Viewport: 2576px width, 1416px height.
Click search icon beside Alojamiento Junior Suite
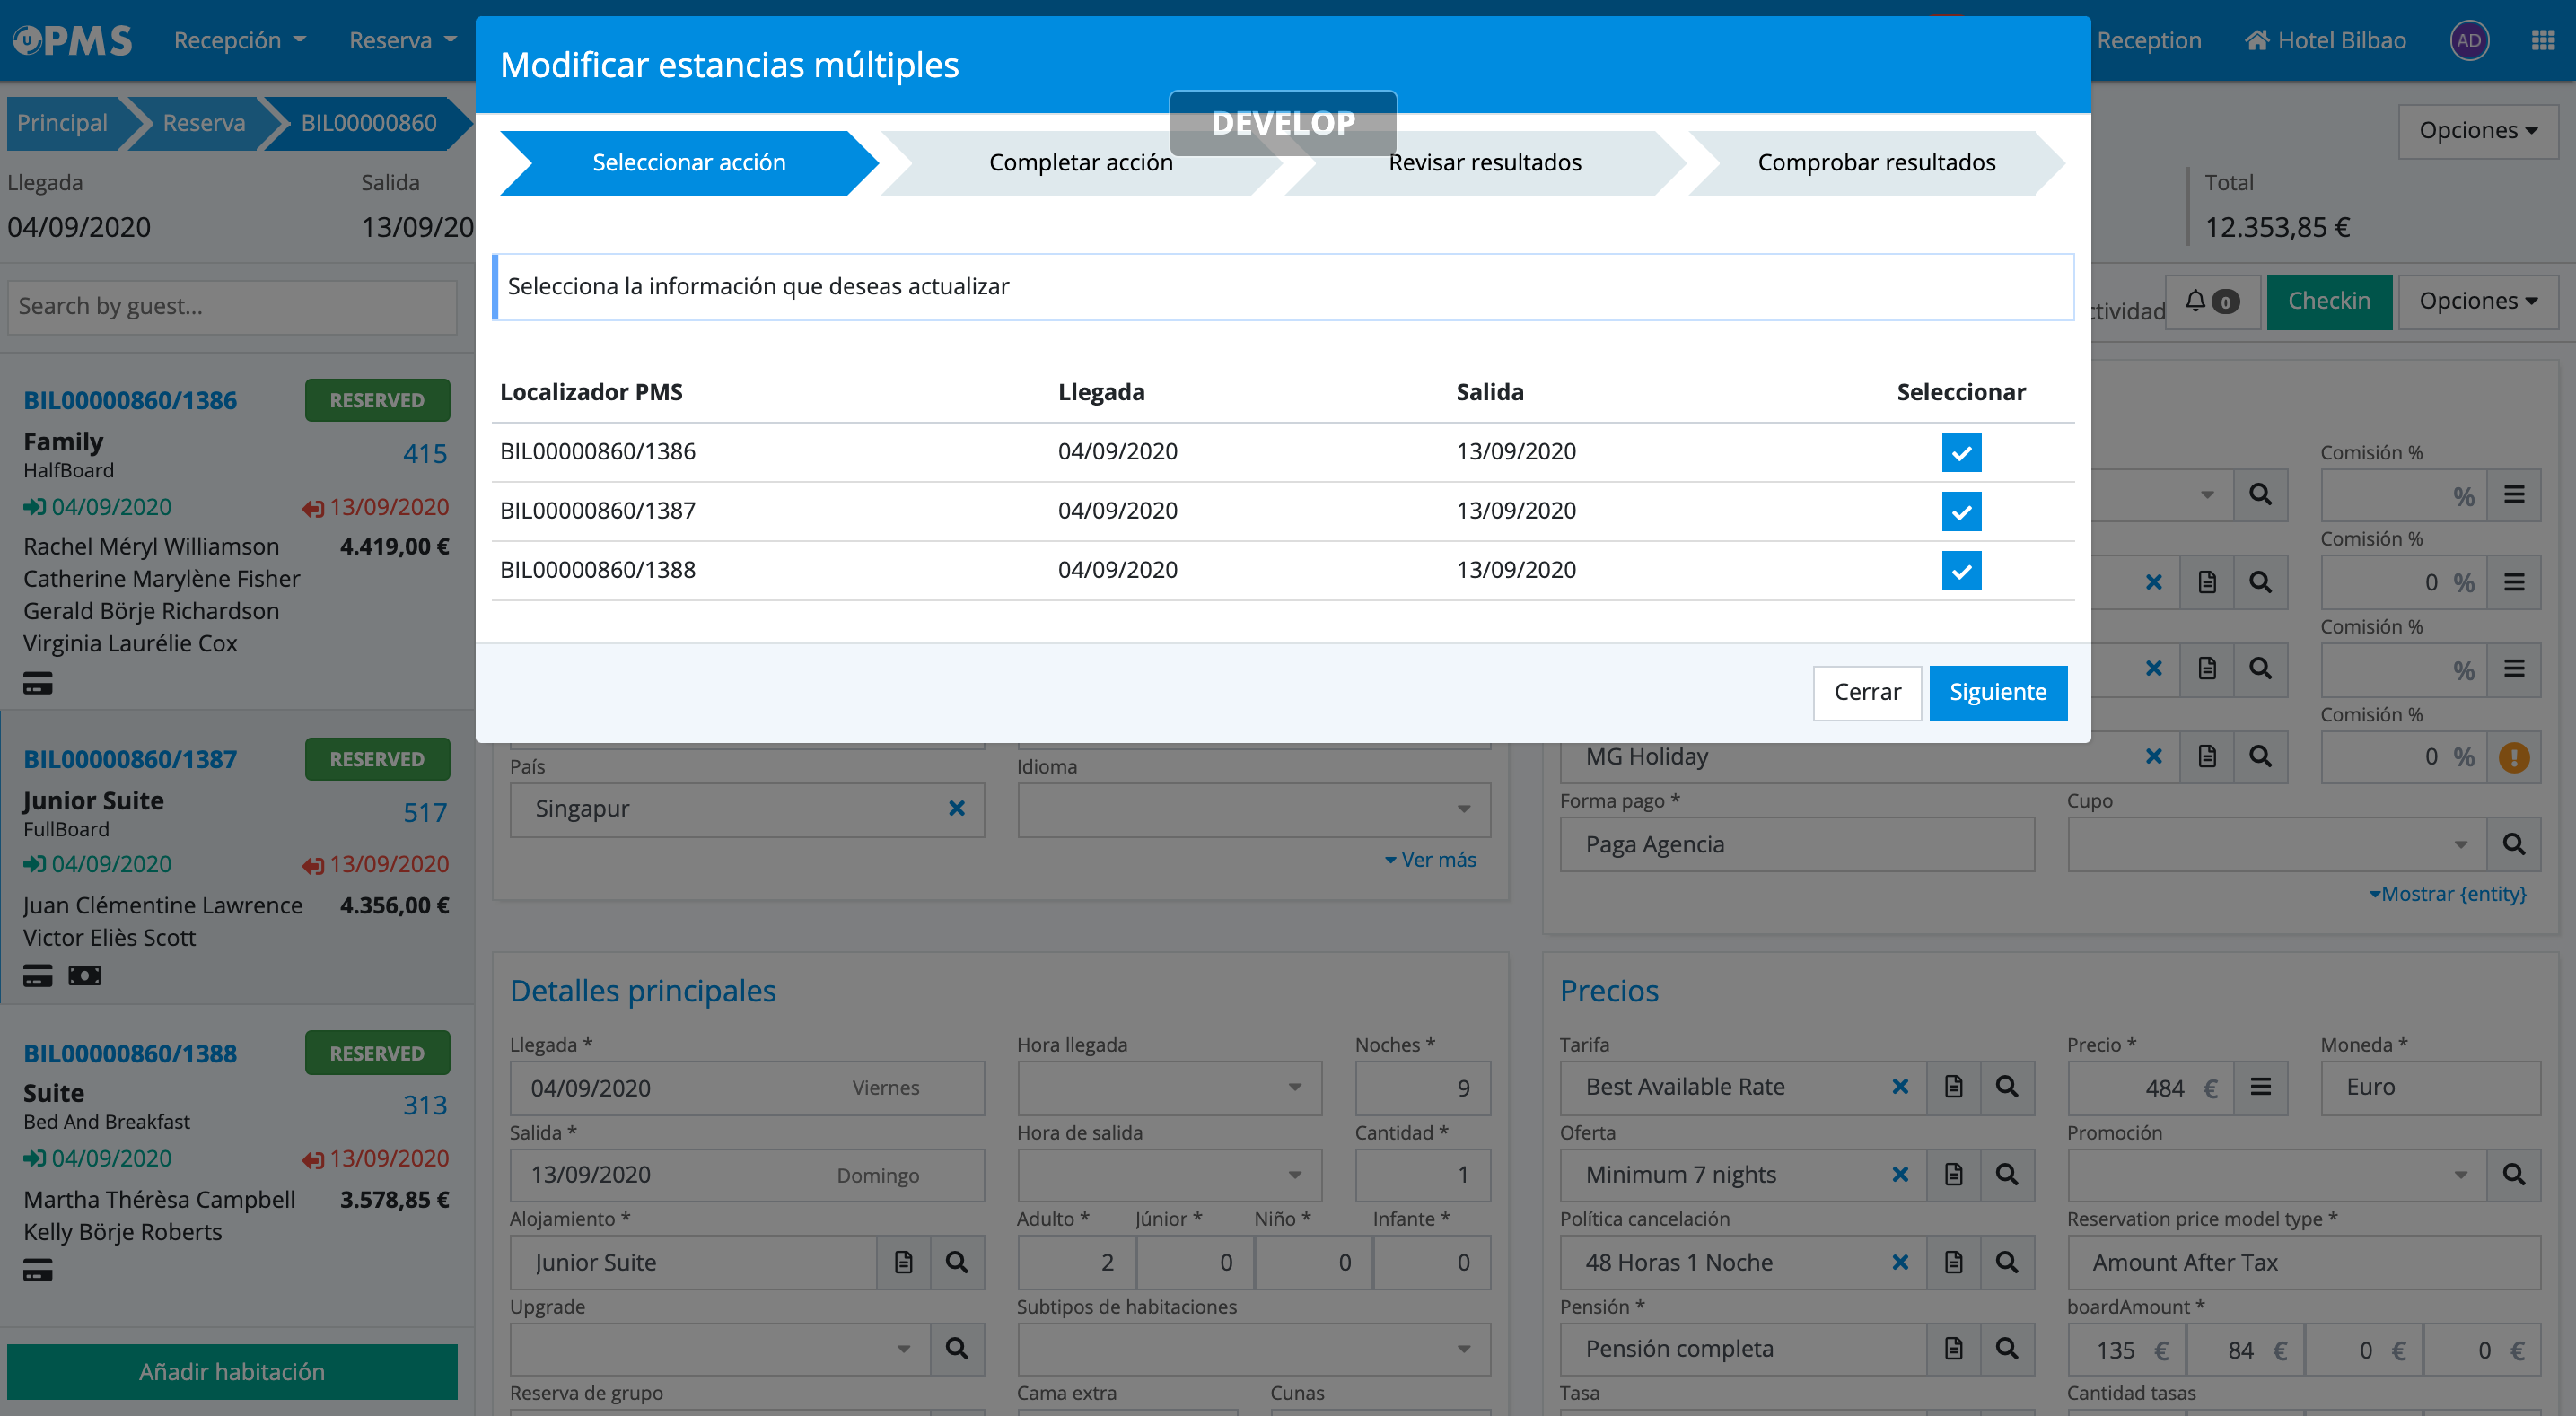(x=957, y=1262)
